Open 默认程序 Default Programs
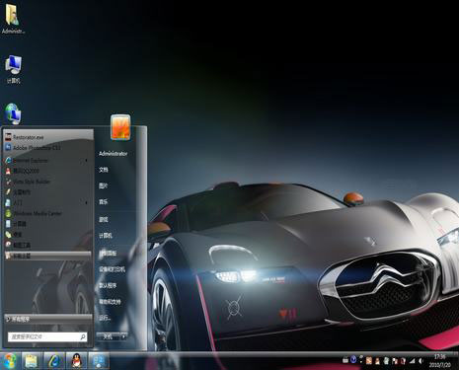Viewport: 459px width, 370px height. point(108,285)
